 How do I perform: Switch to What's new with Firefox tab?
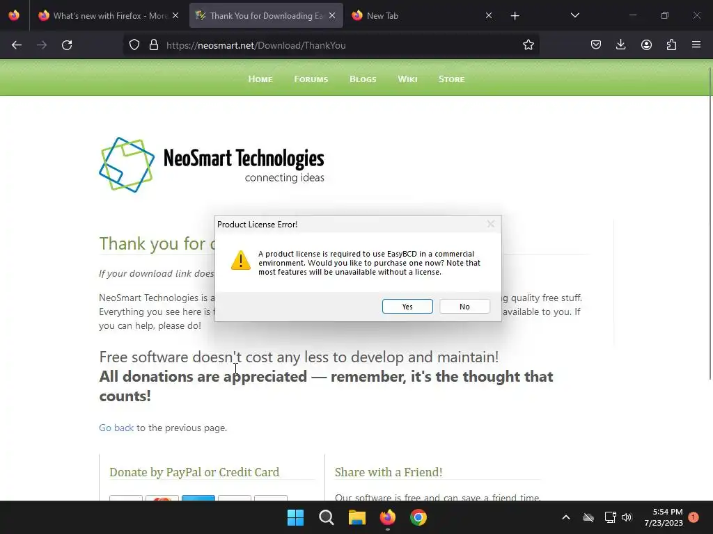[109, 15]
